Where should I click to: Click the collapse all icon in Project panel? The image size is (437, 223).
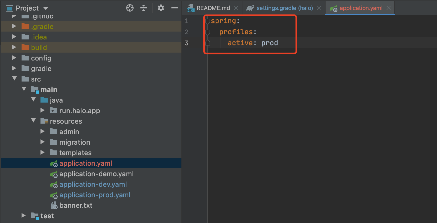click(x=144, y=8)
